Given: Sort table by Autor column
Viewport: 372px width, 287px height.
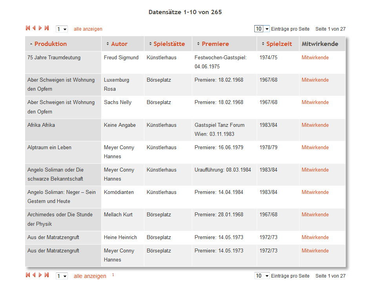Looking at the screenshot, I should pyautogui.click(x=119, y=44).
